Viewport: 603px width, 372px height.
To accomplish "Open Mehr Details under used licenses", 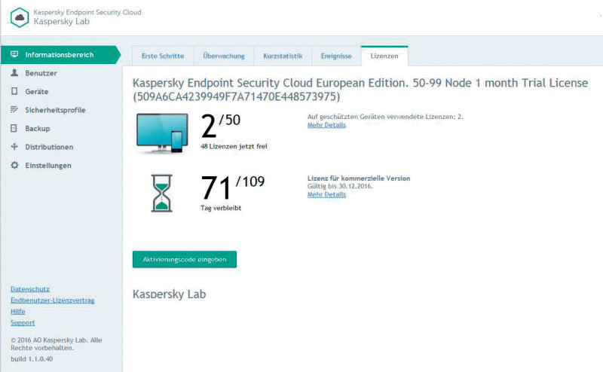I will [x=326, y=125].
